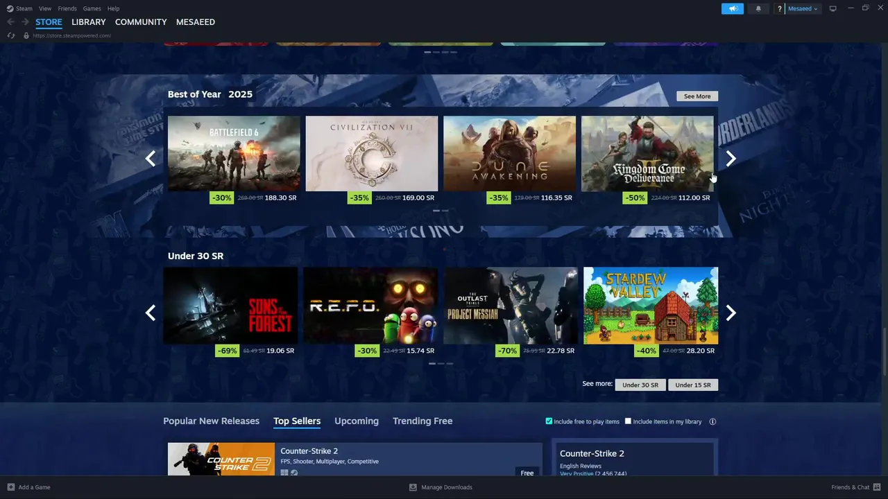This screenshot has width=888, height=499.
Task: Select the STORE section
Action: pos(49,22)
